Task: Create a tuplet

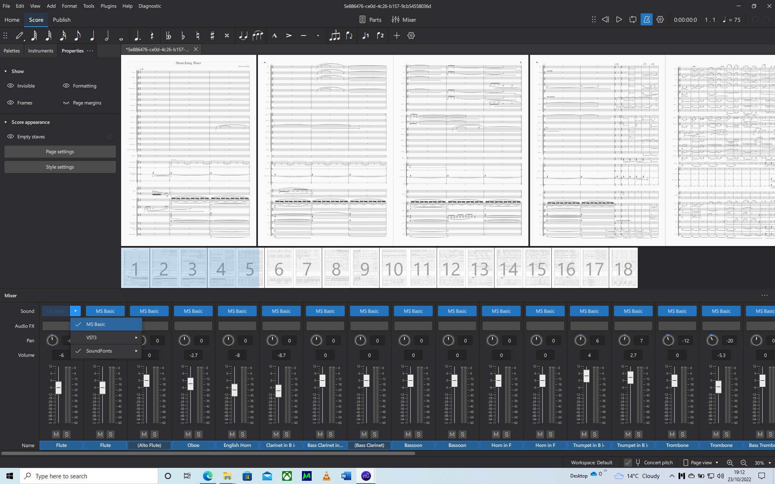Action: (335, 35)
